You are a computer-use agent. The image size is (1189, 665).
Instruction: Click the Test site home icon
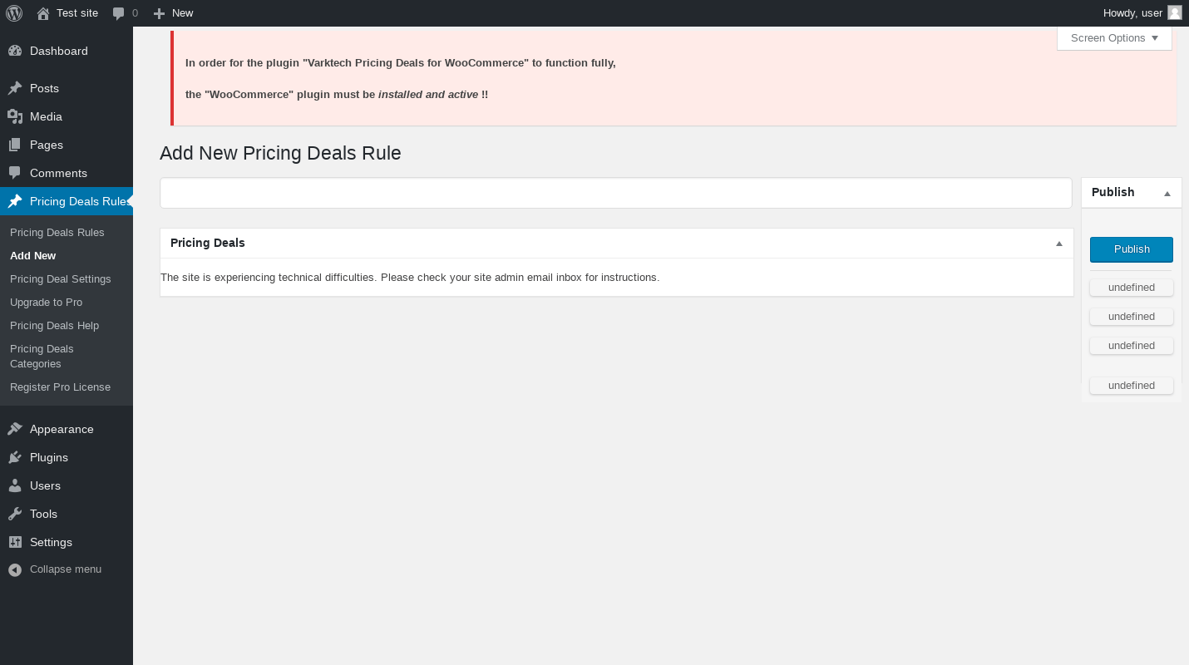click(x=43, y=13)
